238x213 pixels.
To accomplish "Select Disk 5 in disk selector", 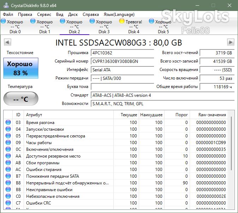I will [x=163, y=26].
